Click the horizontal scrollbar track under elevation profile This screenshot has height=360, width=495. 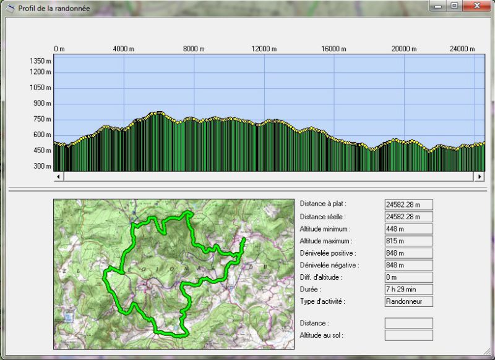point(269,177)
